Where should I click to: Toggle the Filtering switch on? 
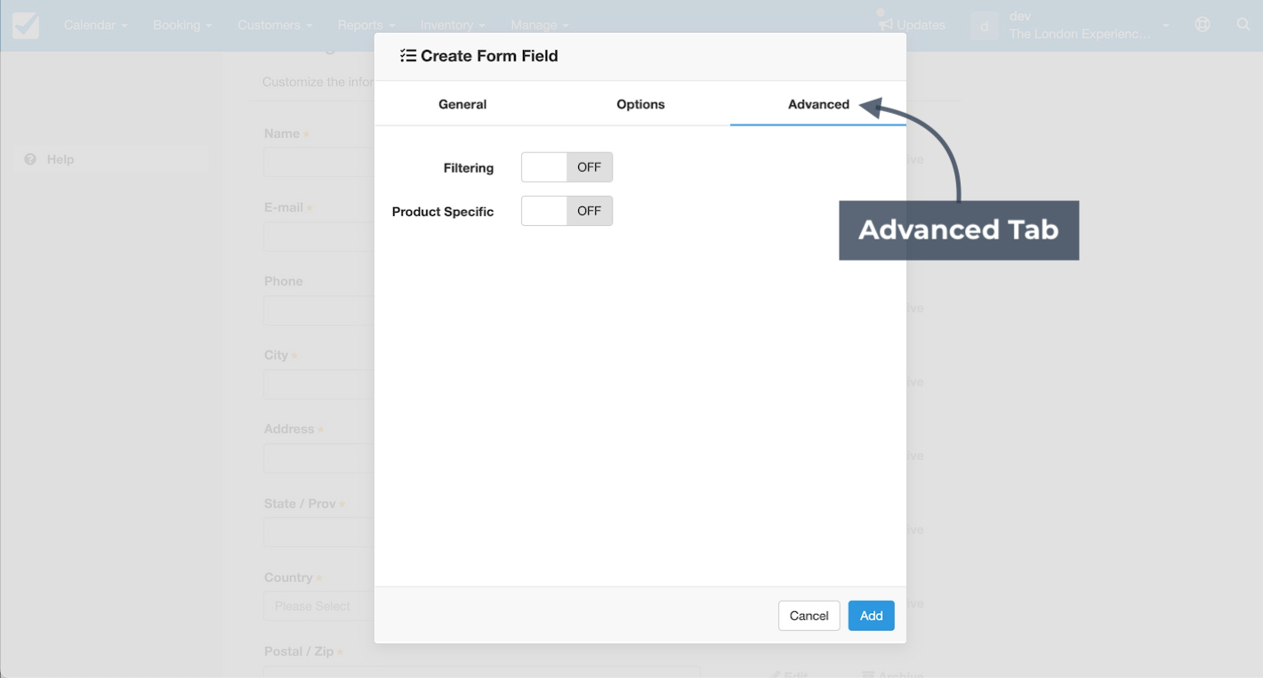[x=567, y=167]
